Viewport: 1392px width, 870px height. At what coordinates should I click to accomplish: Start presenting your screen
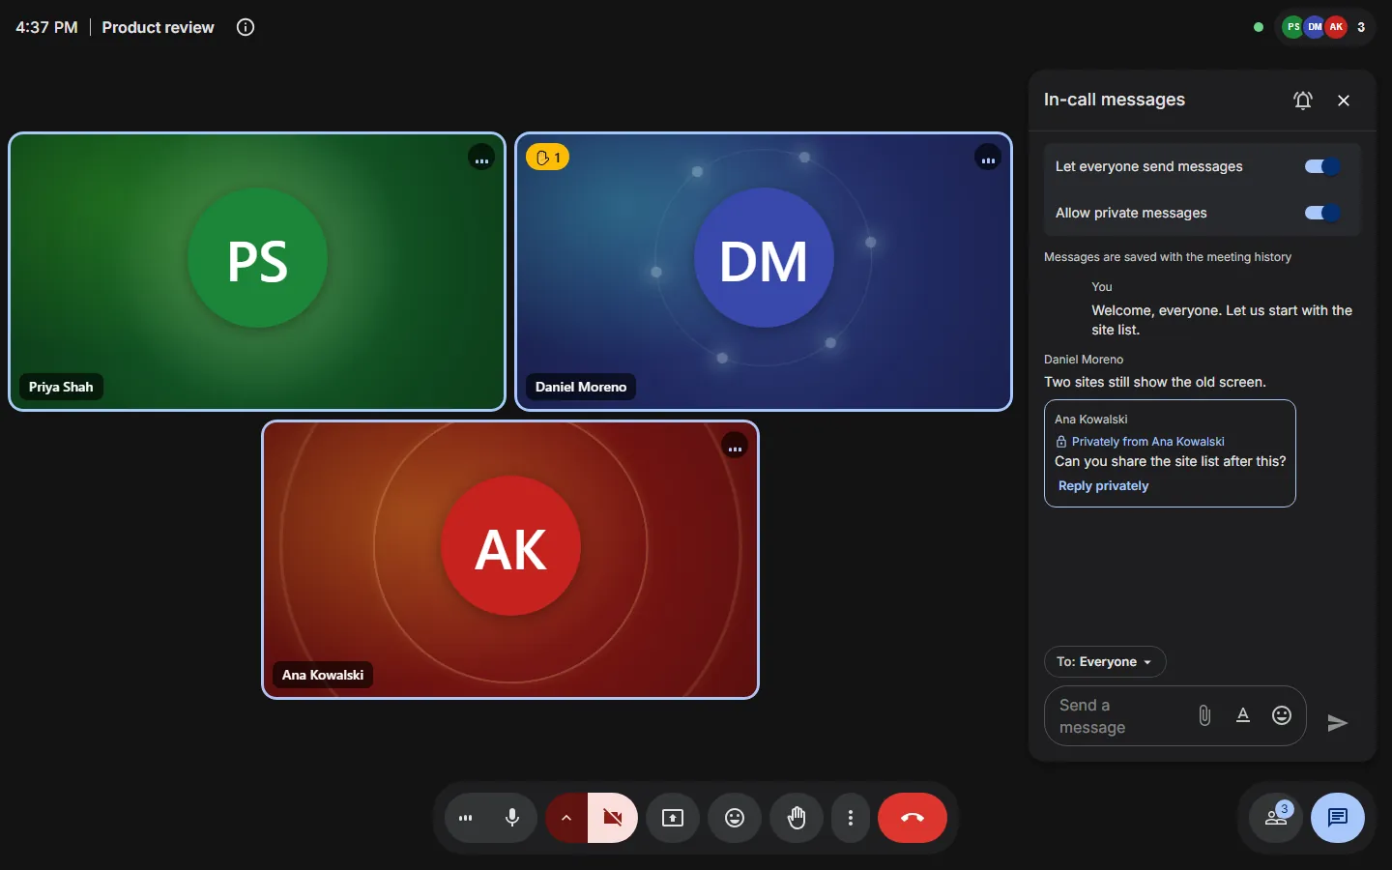point(673,818)
